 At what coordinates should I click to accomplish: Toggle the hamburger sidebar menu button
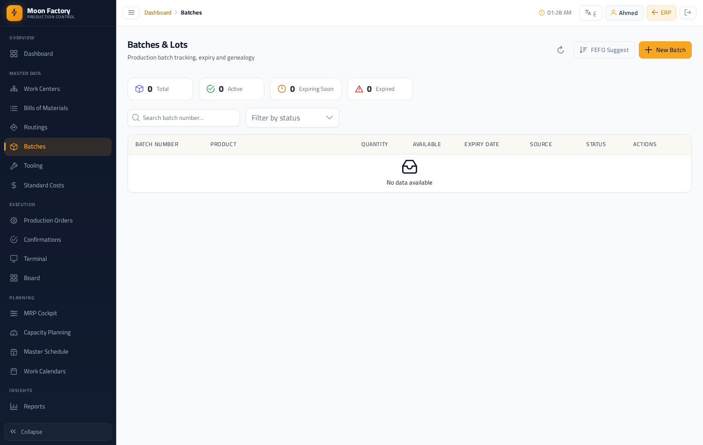(131, 13)
